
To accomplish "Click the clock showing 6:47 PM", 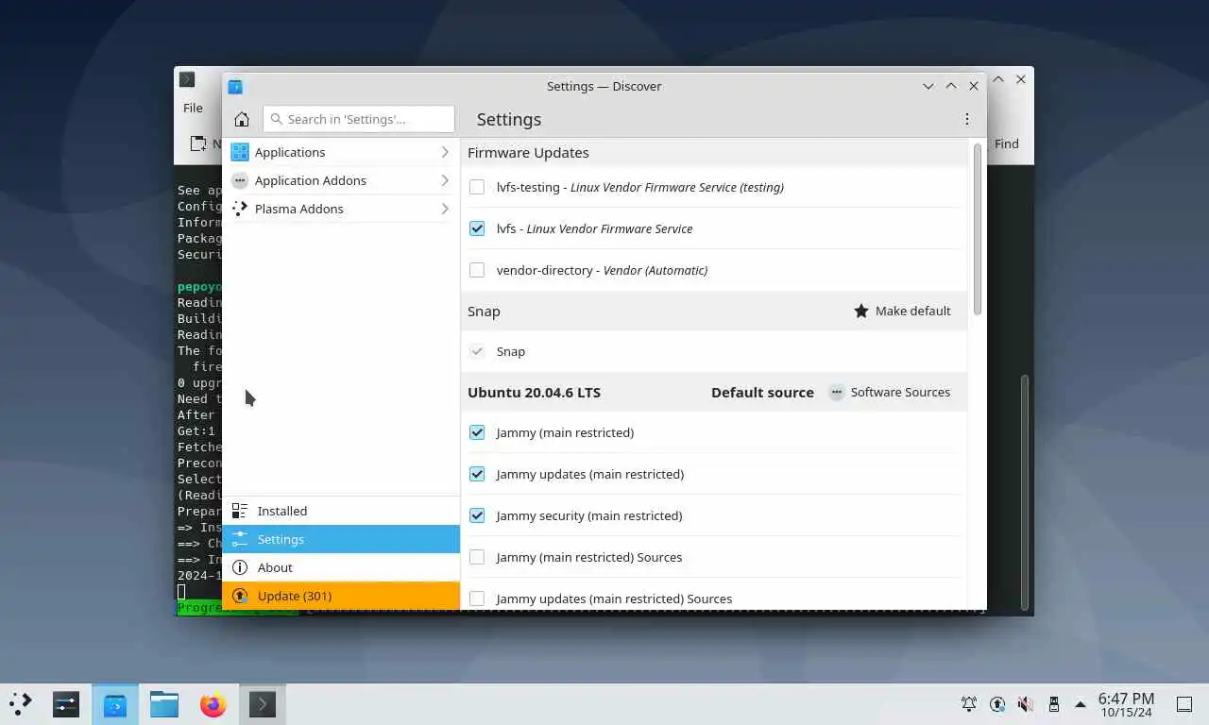I will coord(1126,704).
